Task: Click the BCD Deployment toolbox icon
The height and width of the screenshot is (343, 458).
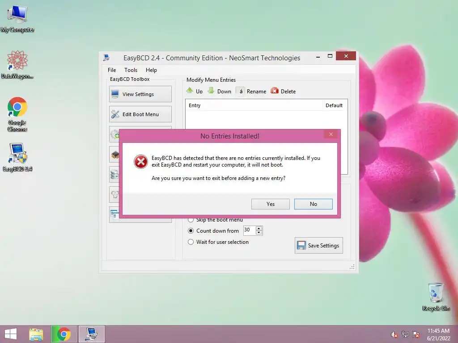Action: point(114,195)
